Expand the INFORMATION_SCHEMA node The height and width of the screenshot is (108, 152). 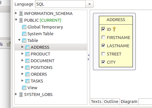point(16,13)
